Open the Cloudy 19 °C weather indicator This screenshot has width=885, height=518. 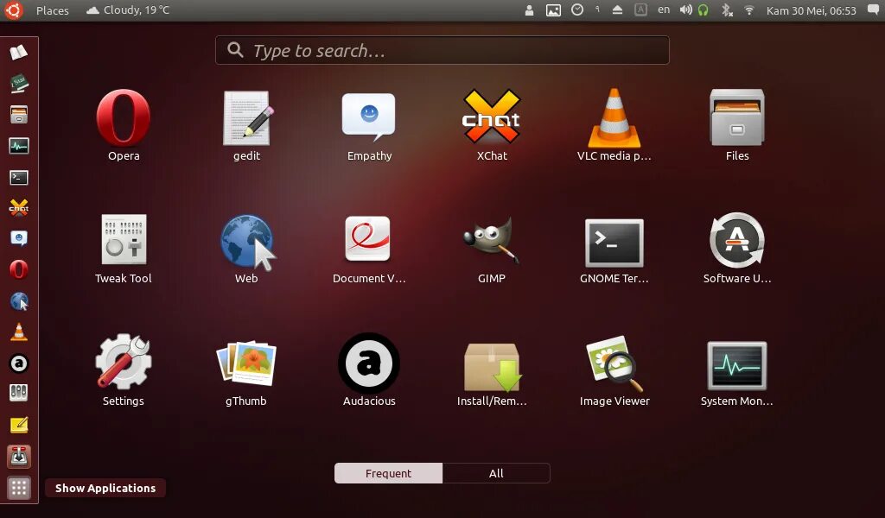coord(128,10)
